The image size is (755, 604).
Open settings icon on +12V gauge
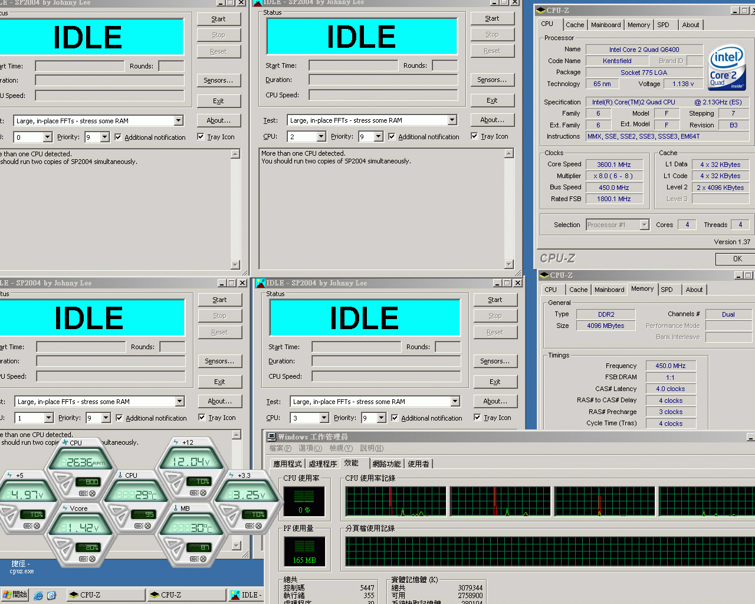pyautogui.click(x=194, y=493)
